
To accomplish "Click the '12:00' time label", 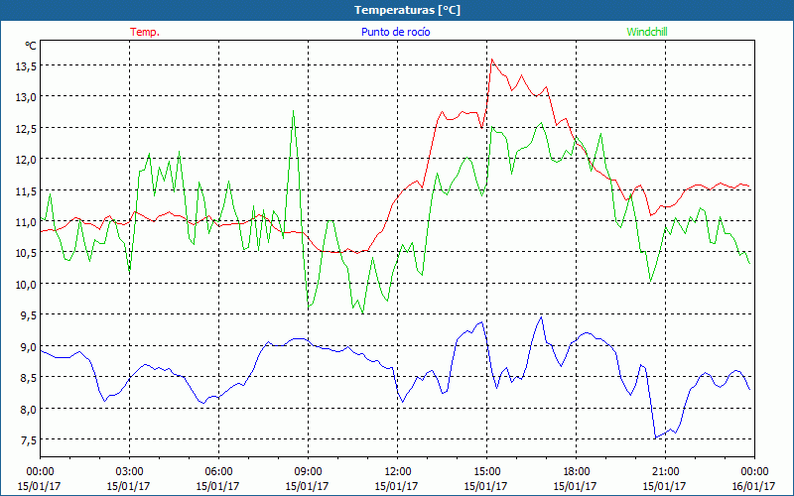I will point(398,472).
